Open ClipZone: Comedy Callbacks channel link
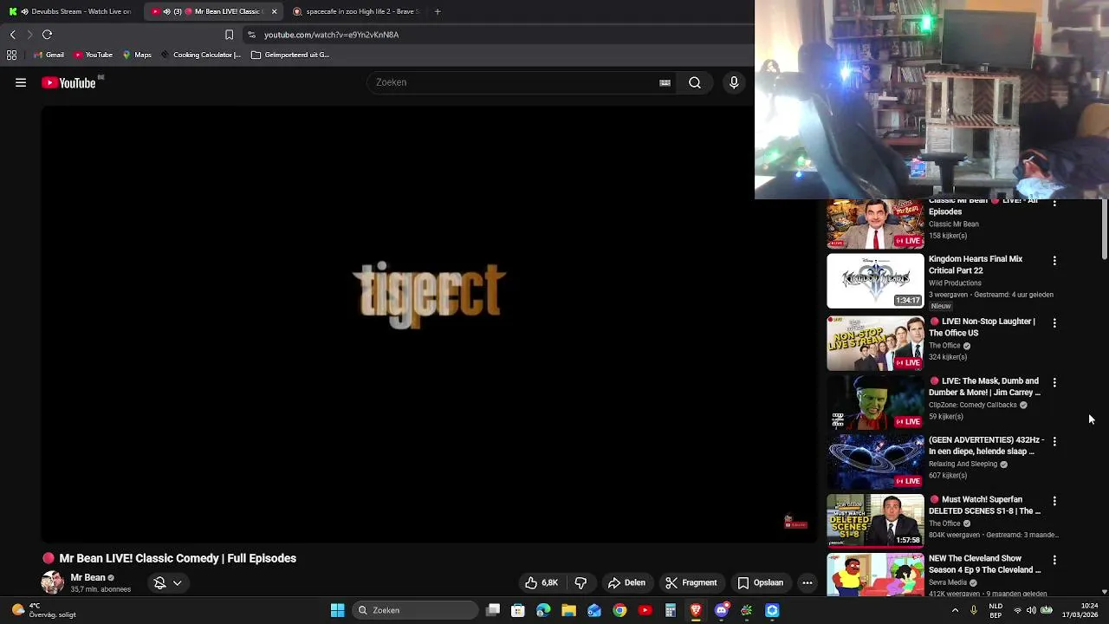Image resolution: width=1109 pixels, height=624 pixels. pyautogui.click(x=973, y=405)
